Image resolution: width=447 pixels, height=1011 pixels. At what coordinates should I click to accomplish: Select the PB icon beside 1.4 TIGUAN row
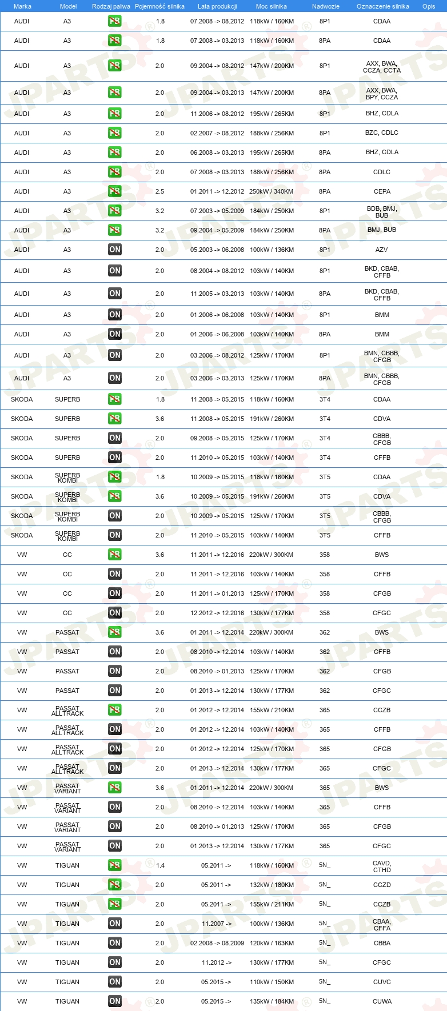point(115,865)
